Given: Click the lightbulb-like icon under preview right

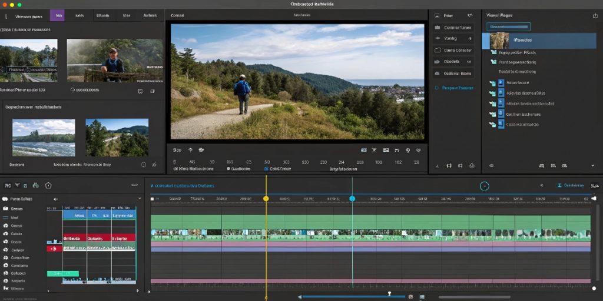Looking at the screenshot, I should click(407, 150).
